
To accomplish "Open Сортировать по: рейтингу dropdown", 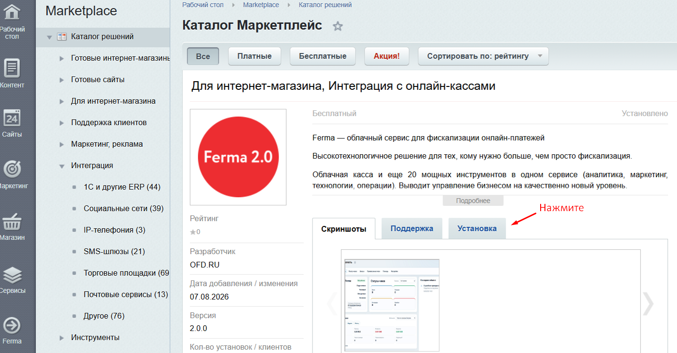I will point(483,56).
